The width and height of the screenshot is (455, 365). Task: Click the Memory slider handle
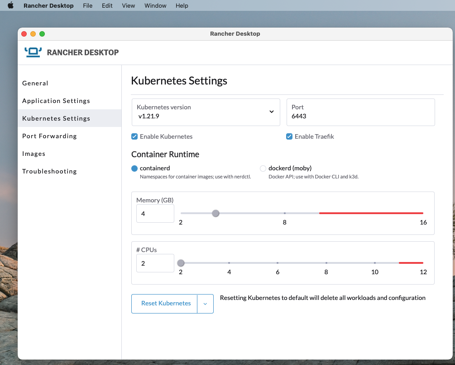(216, 213)
